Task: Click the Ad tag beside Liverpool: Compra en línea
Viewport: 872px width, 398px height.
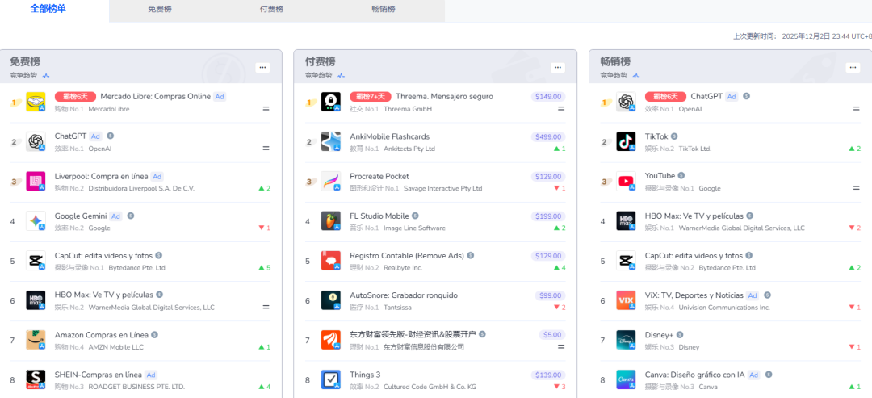Action: [x=157, y=176]
